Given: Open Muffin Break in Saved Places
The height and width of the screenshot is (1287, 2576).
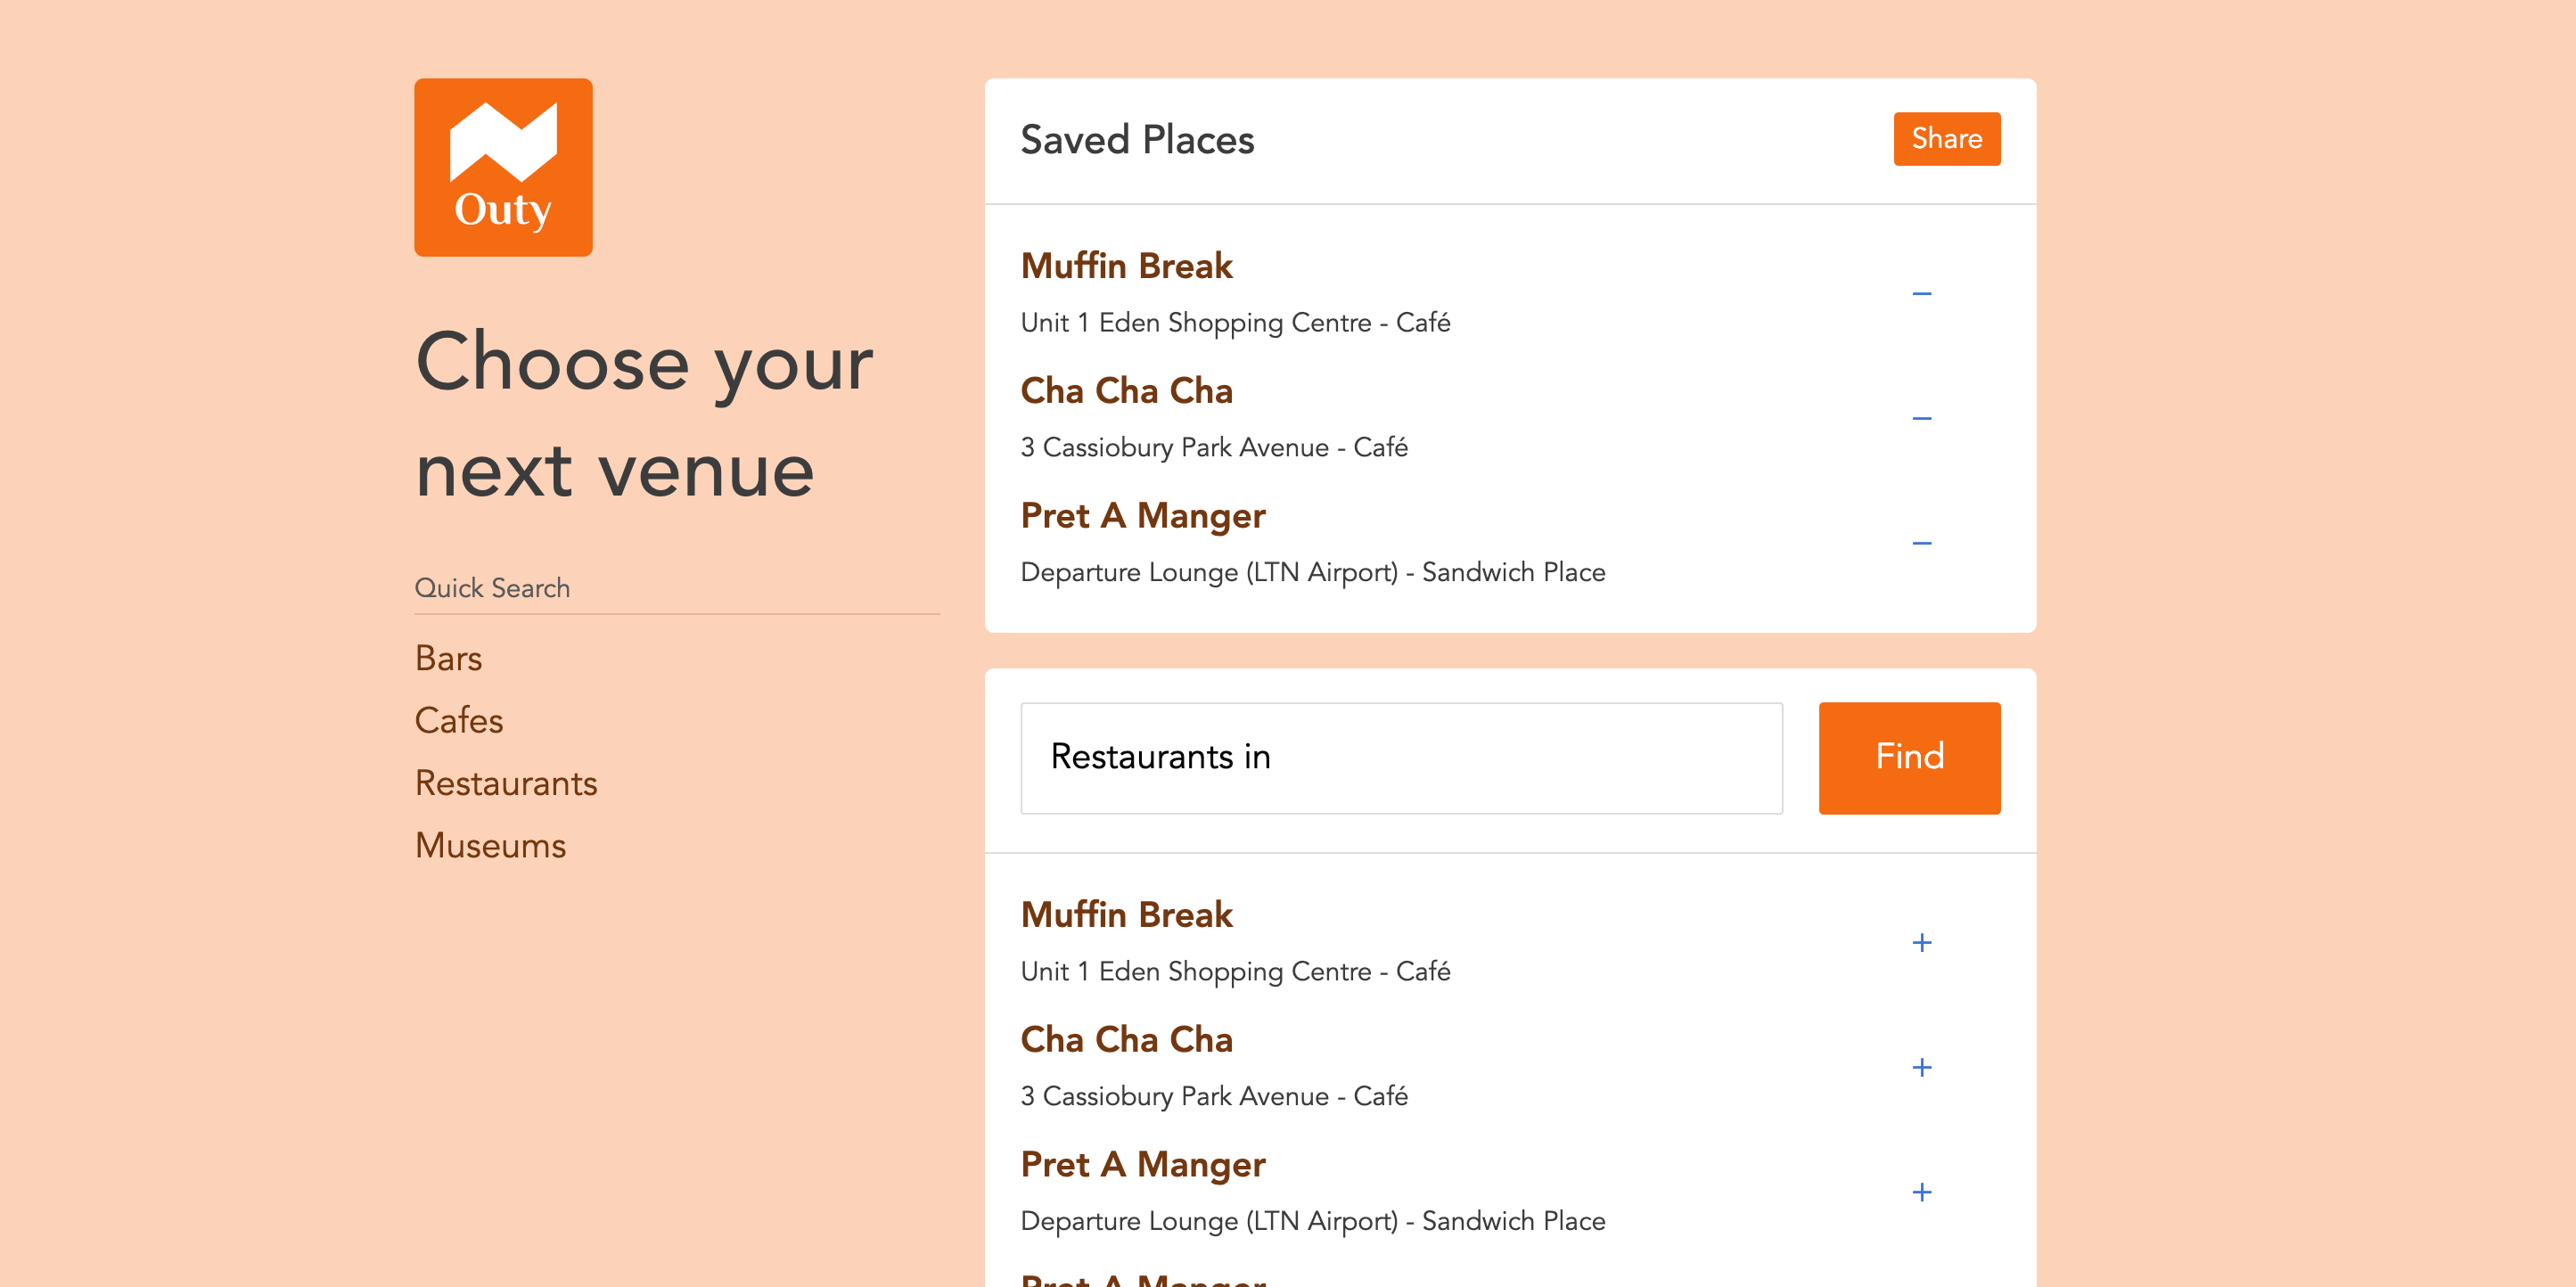Looking at the screenshot, I should click(x=1126, y=266).
